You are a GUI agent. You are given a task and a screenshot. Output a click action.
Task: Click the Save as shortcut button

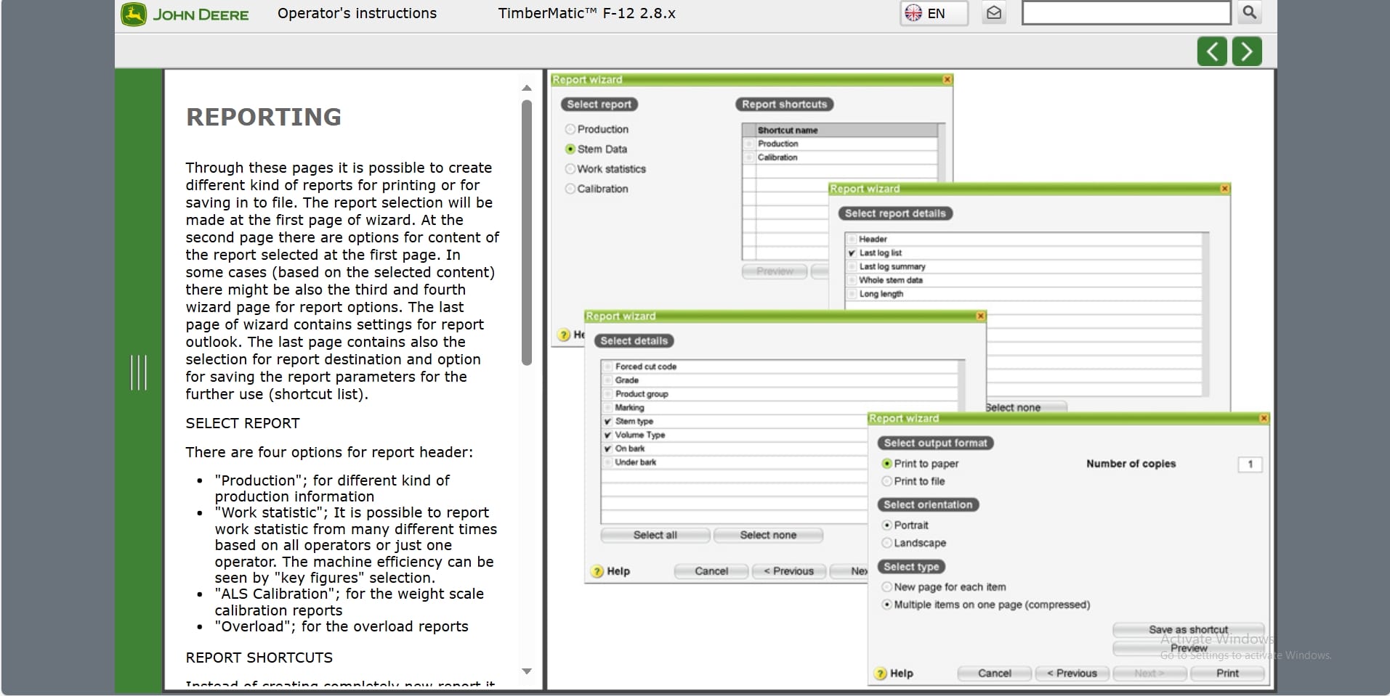click(x=1189, y=629)
